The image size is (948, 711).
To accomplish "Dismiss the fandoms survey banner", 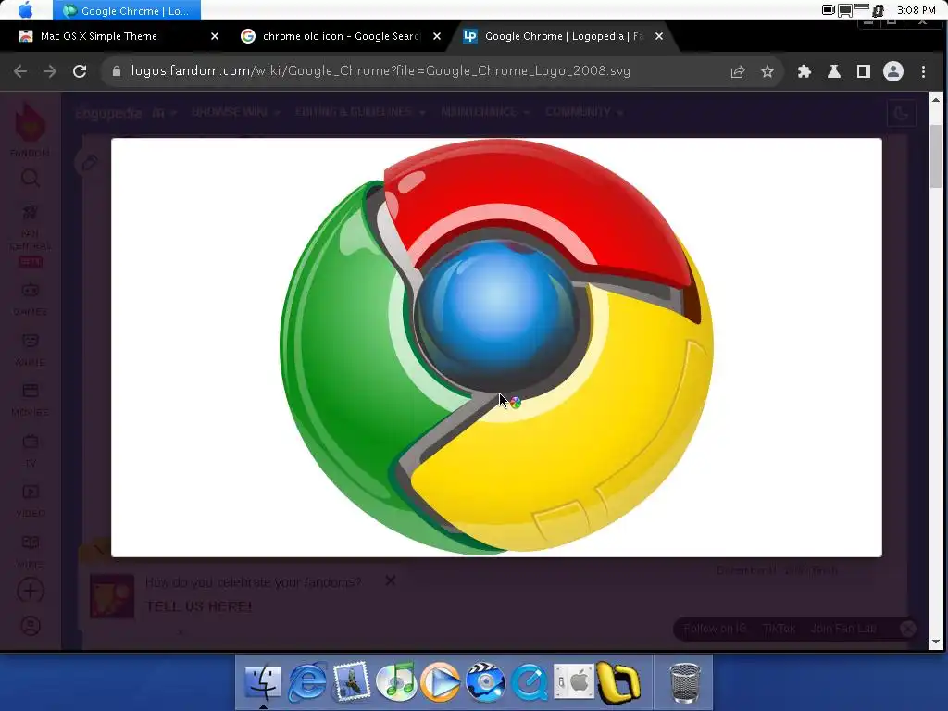I will tap(391, 580).
